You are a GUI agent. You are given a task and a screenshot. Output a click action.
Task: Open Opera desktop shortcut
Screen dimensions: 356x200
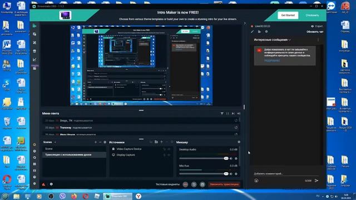(7, 182)
